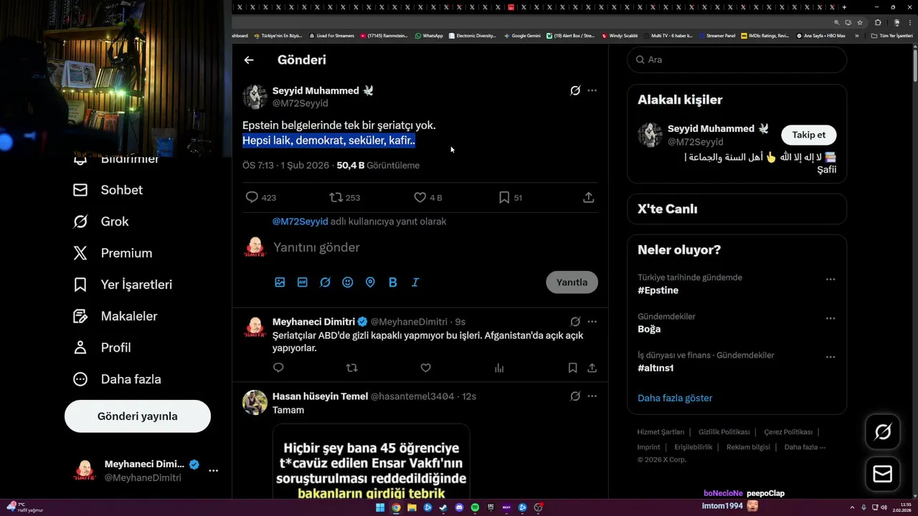Open more options on Meyhaneci Dimitri's comment
Screen dimensions: 918x516
pyautogui.click(x=592, y=322)
